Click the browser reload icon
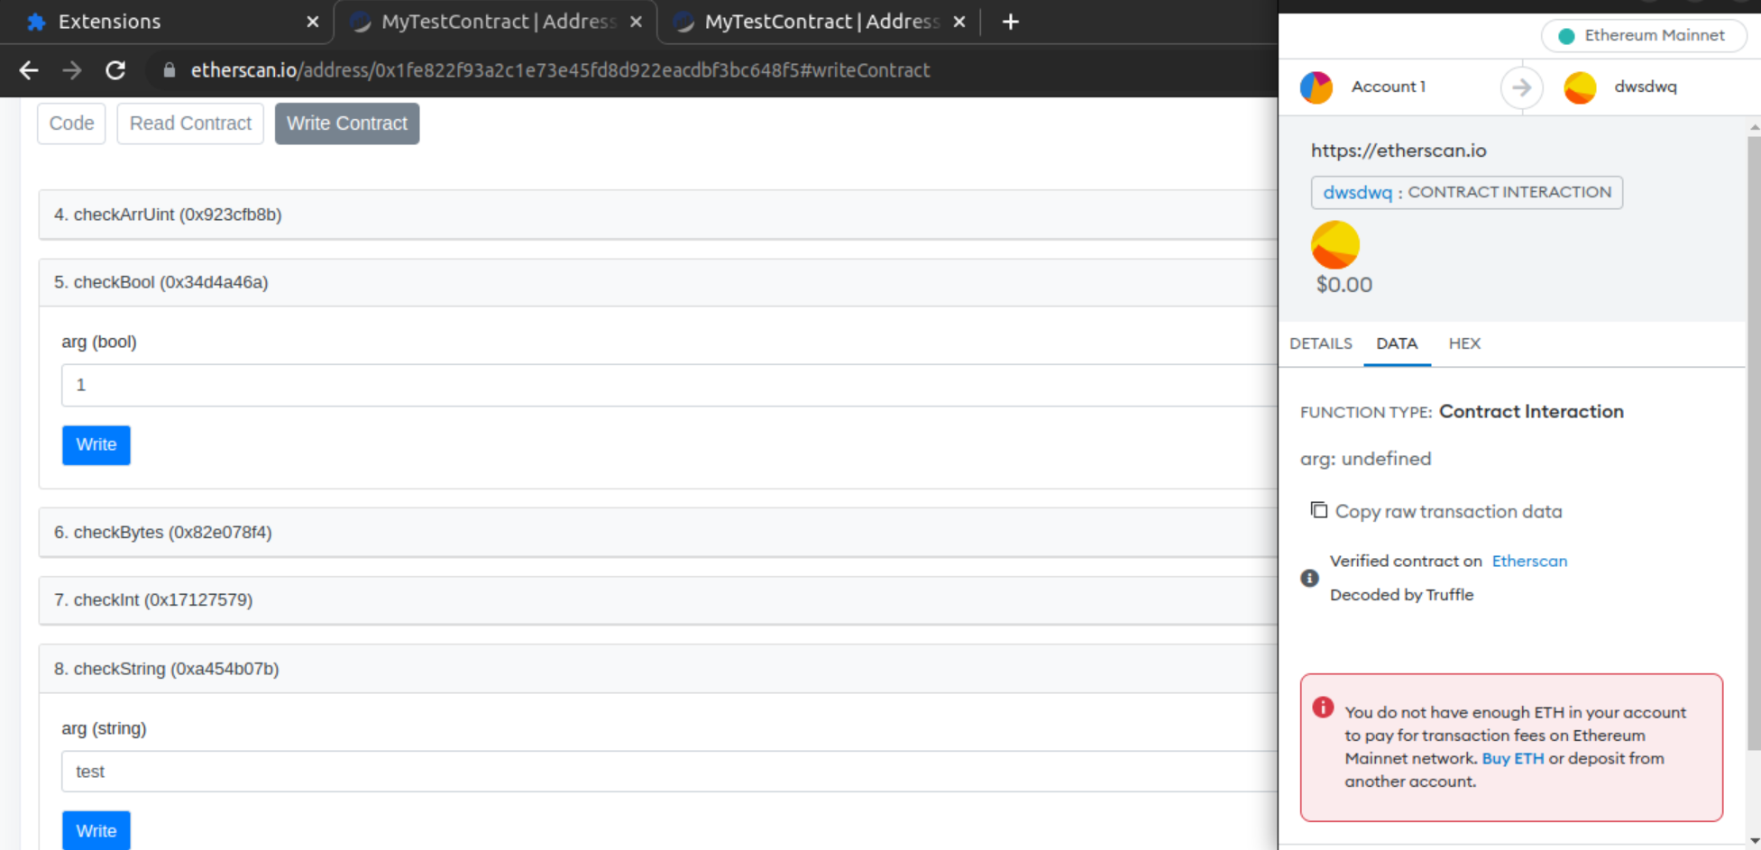 pyautogui.click(x=115, y=70)
